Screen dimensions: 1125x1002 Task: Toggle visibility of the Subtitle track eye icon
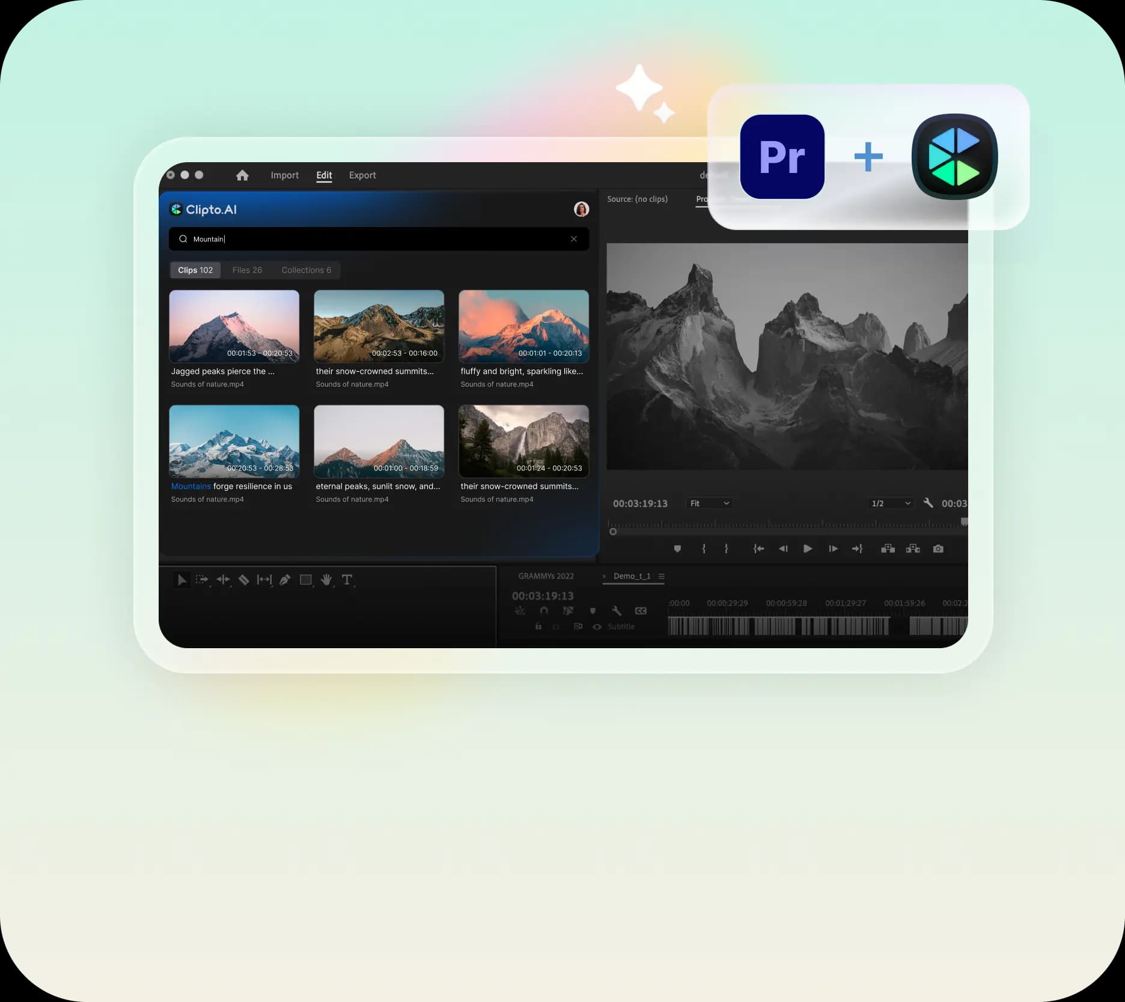click(x=597, y=627)
